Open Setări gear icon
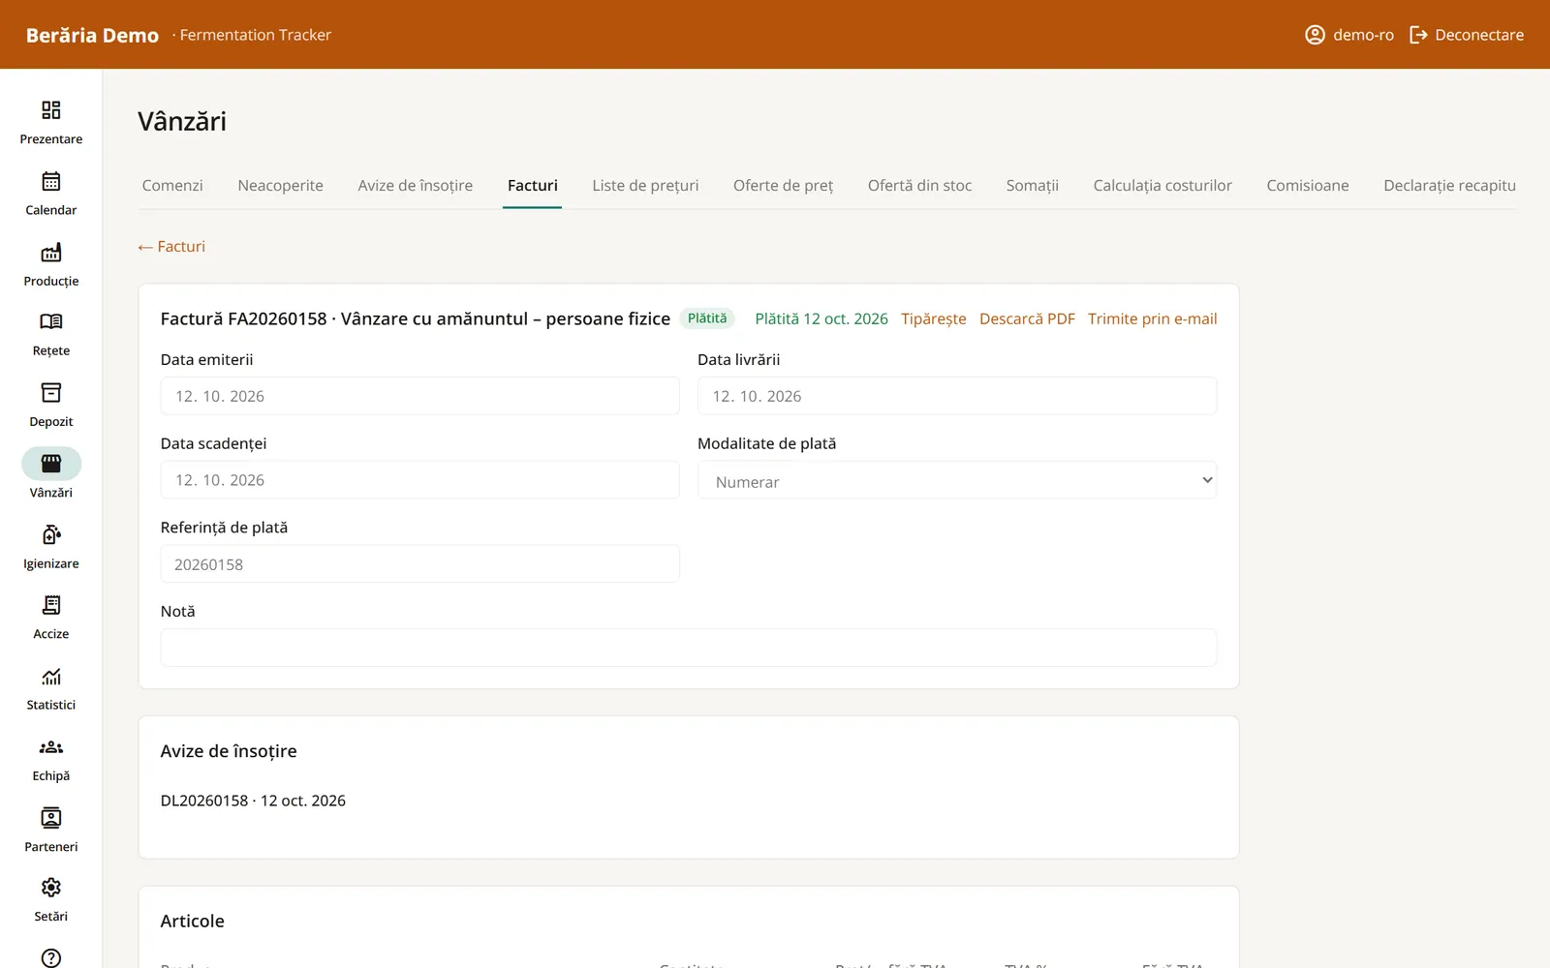Screen dimensions: 1550x968 tap(51, 888)
